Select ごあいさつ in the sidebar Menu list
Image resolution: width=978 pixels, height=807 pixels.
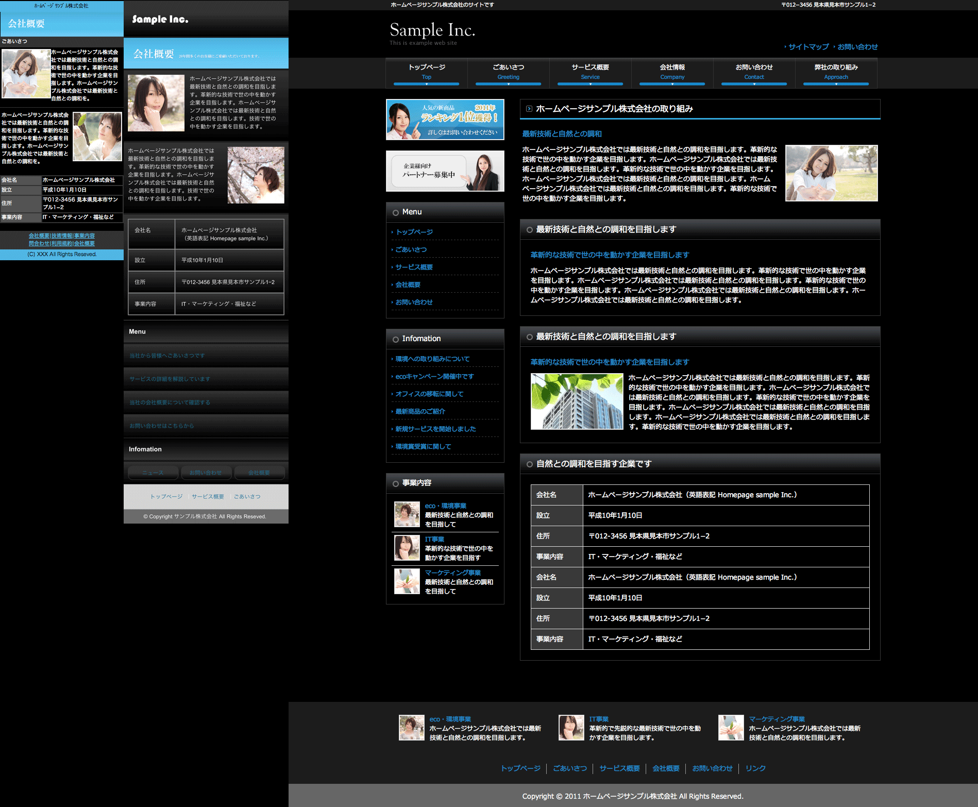click(x=411, y=249)
